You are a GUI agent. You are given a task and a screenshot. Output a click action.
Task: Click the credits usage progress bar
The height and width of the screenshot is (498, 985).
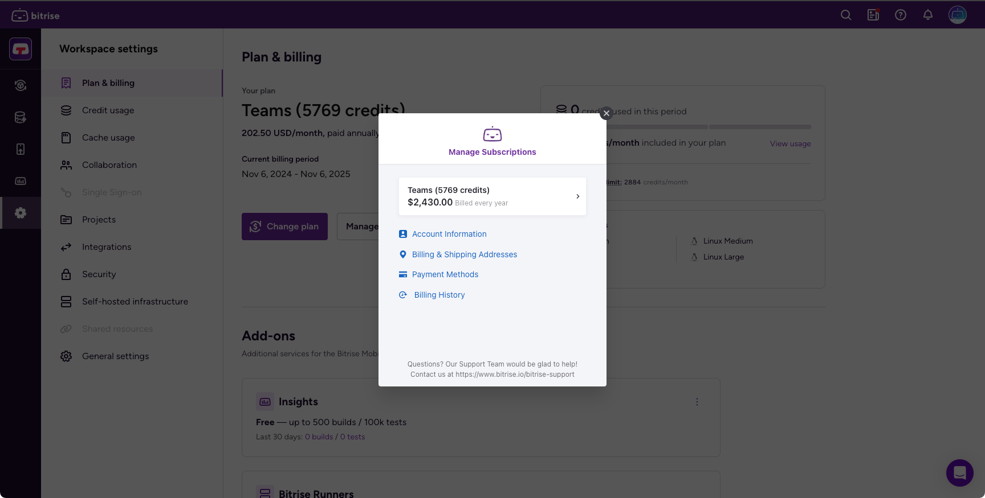pos(709,127)
